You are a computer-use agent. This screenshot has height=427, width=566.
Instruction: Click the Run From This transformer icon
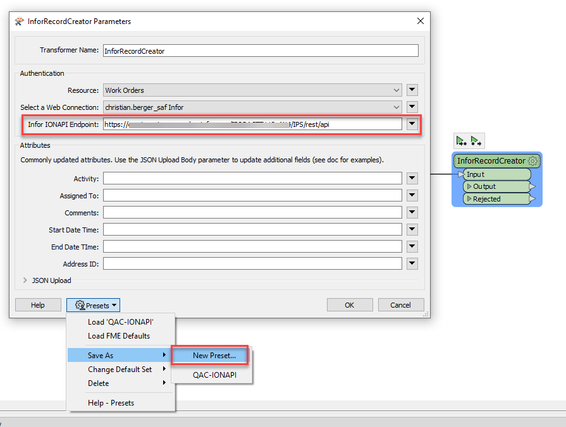coord(476,141)
